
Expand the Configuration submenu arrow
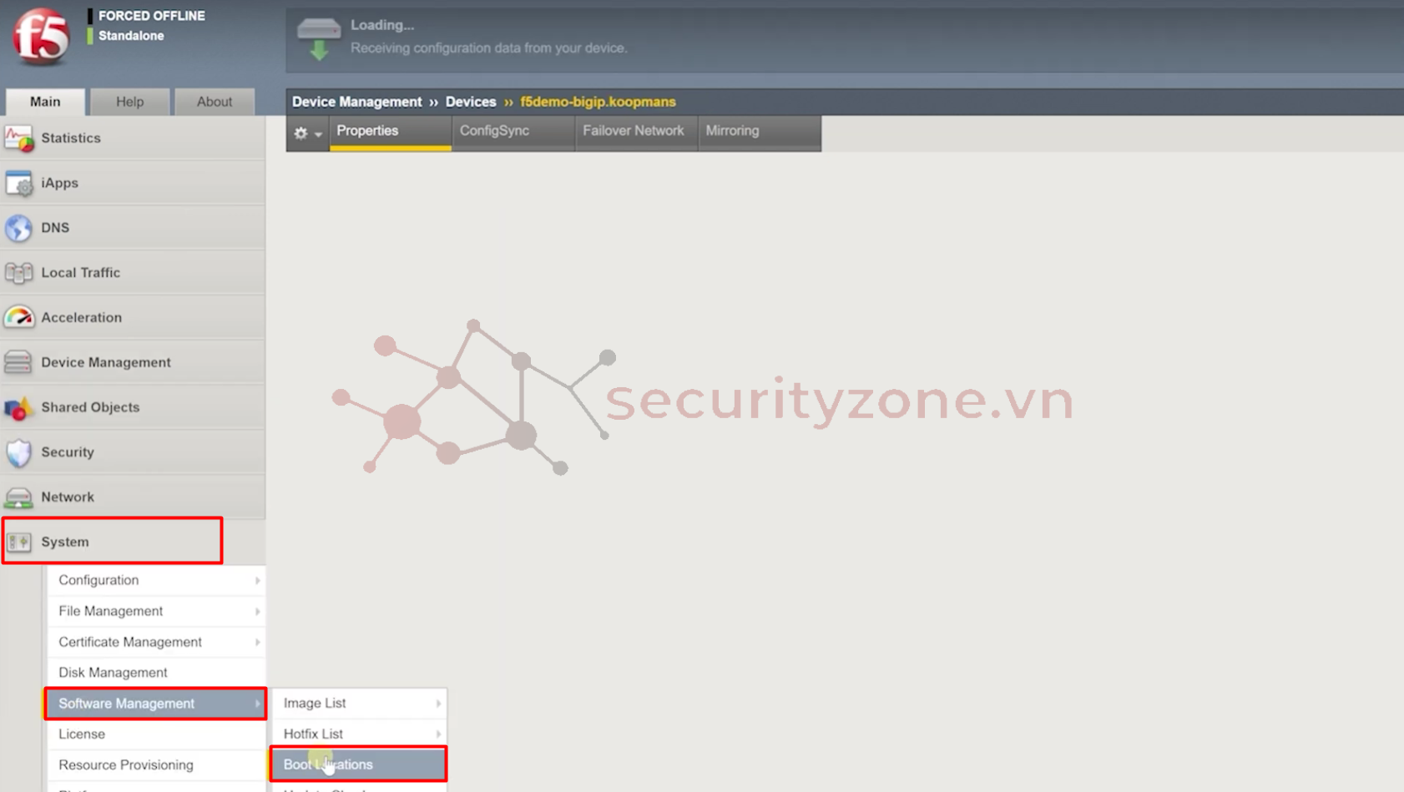coord(257,580)
